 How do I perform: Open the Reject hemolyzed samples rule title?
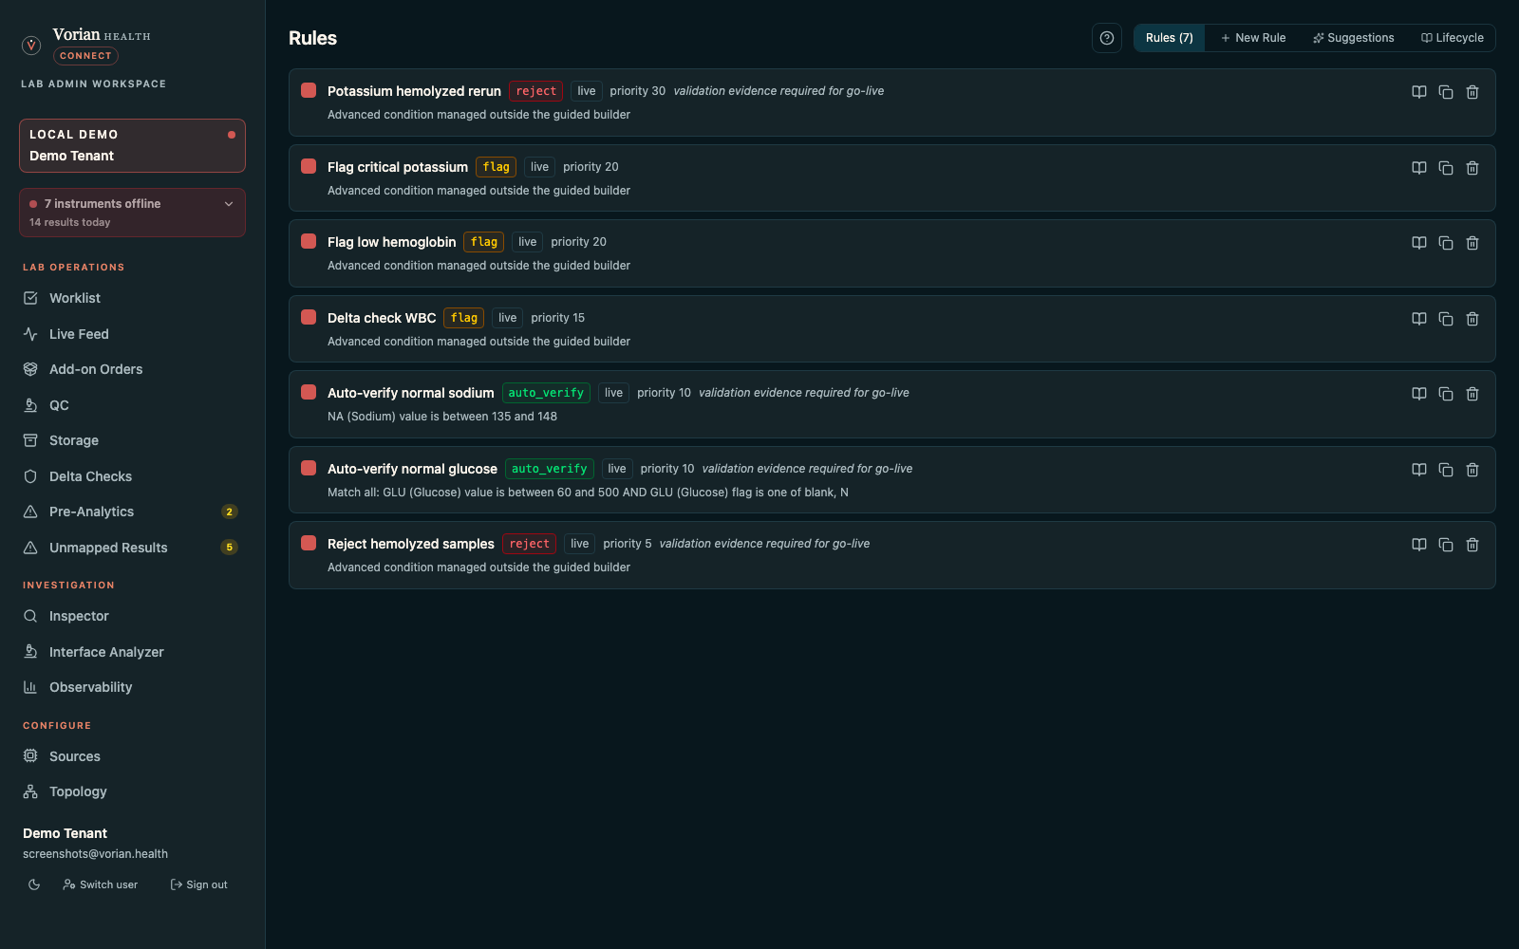coord(411,544)
